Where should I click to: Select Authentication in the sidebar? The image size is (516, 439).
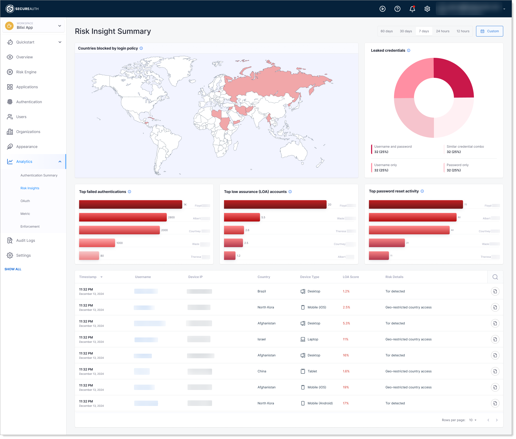pyautogui.click(x=29, y=102)
